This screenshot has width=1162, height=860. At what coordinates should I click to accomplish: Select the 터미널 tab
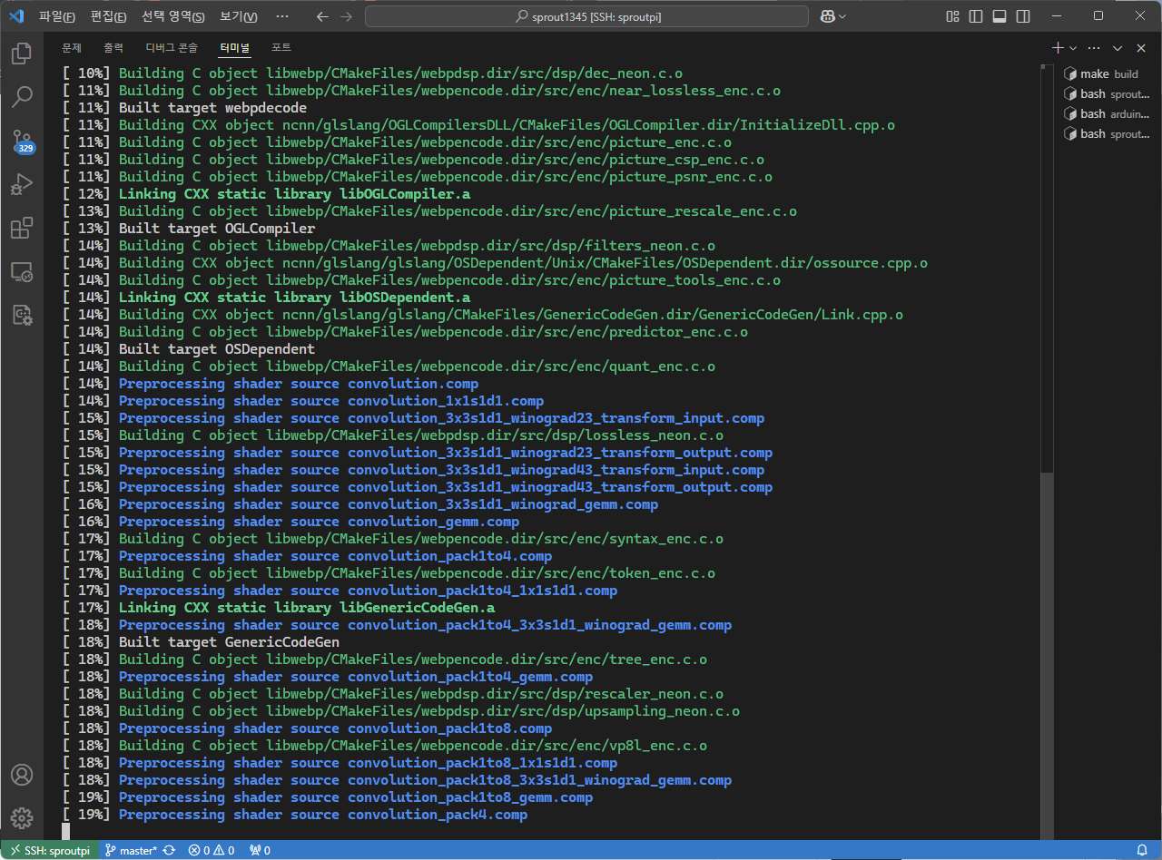click(235, 47)
